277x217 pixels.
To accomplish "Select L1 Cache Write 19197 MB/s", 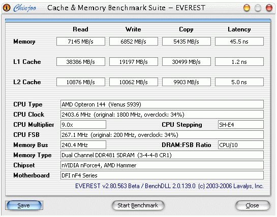I will [134, 62].
